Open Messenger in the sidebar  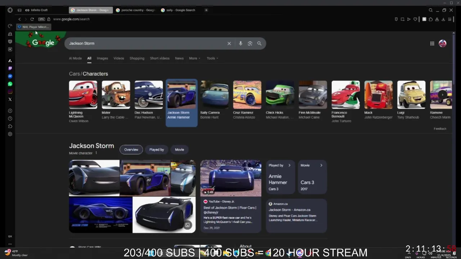click(10, 76)
